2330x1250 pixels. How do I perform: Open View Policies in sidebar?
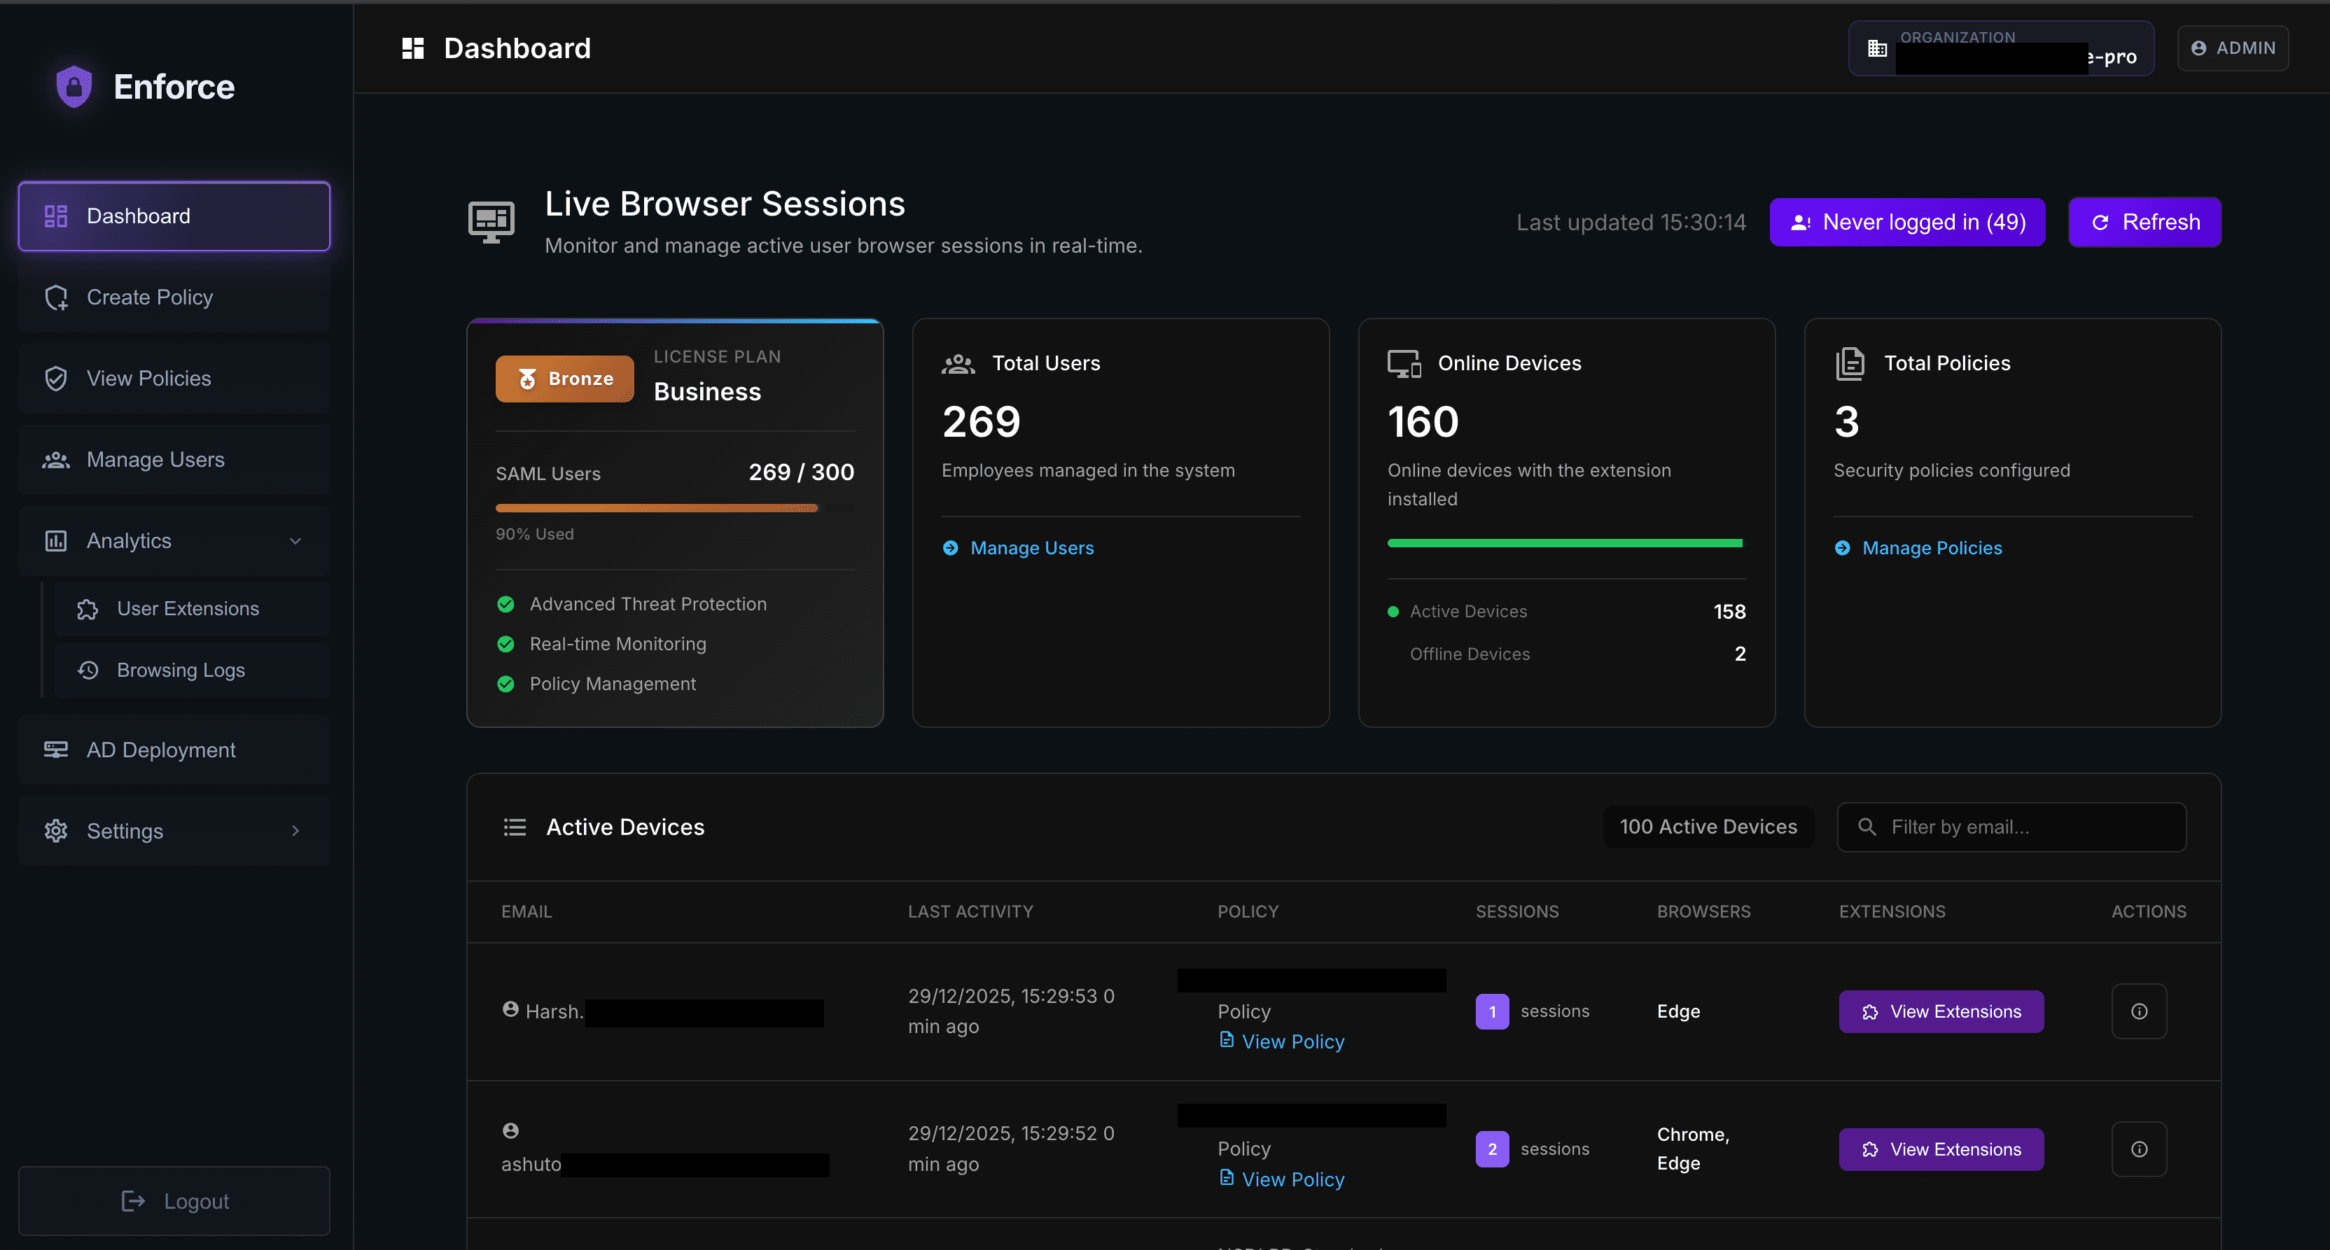click(x=174, y=379)
